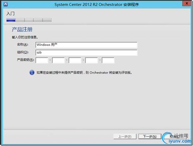This screenshot has width=193, height=146.
Task: Click the 上一步(P) previous button
Action: (125, 136)
